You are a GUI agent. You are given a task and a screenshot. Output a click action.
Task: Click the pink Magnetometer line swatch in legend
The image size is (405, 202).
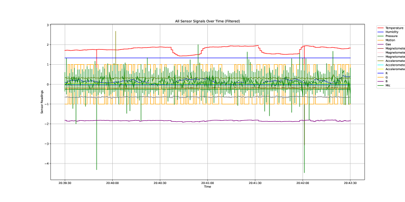(381, 53)
